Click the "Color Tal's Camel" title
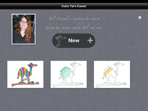 (x=74, y=6)
